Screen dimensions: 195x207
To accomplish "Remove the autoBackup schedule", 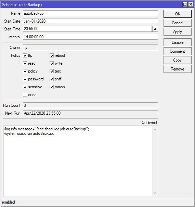I will 178,69.
